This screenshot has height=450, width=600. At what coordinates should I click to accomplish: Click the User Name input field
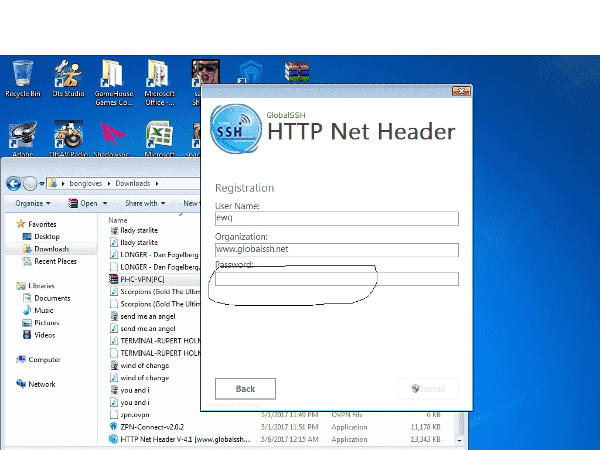pyautogui.click(x=337, y=219)
